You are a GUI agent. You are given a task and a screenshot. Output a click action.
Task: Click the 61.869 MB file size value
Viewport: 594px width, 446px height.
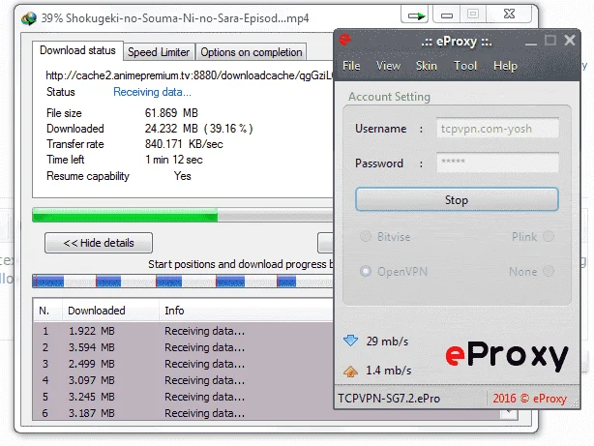(171, 113)
